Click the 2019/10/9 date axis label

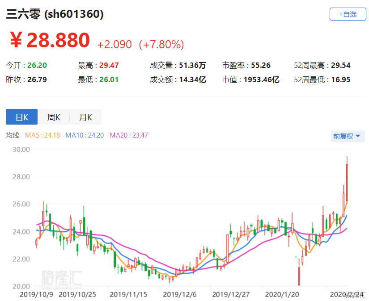coord(37,294)
